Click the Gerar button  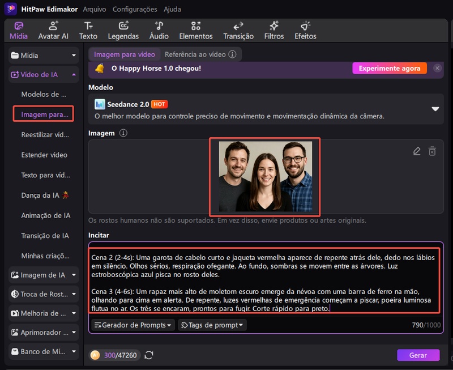(418, 355)
